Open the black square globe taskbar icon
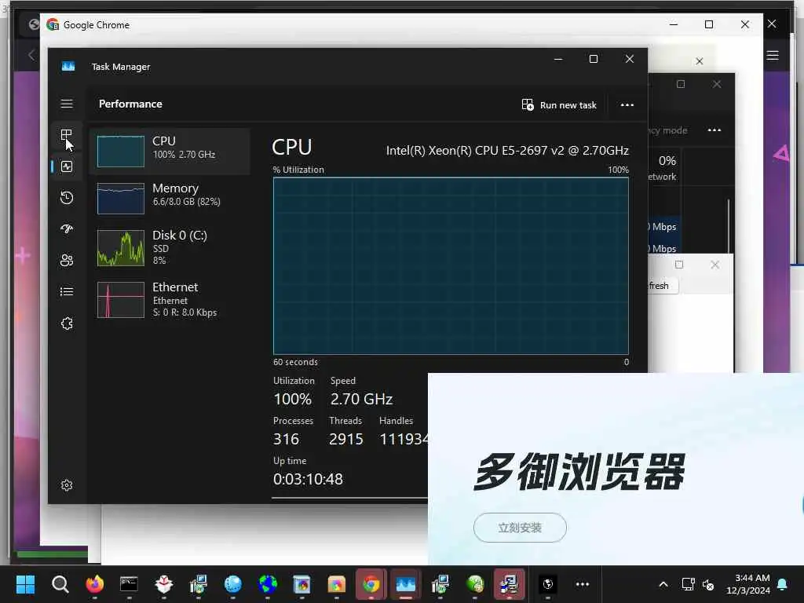Viewport: 804px width, 603px height. point(547,584)
